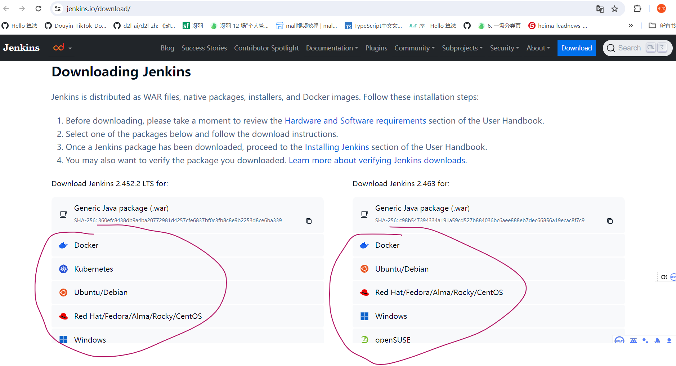This screenshot has height=366, width=676.
Task: Reload the page with the refresh icon
Action: (x=39, y=9)
